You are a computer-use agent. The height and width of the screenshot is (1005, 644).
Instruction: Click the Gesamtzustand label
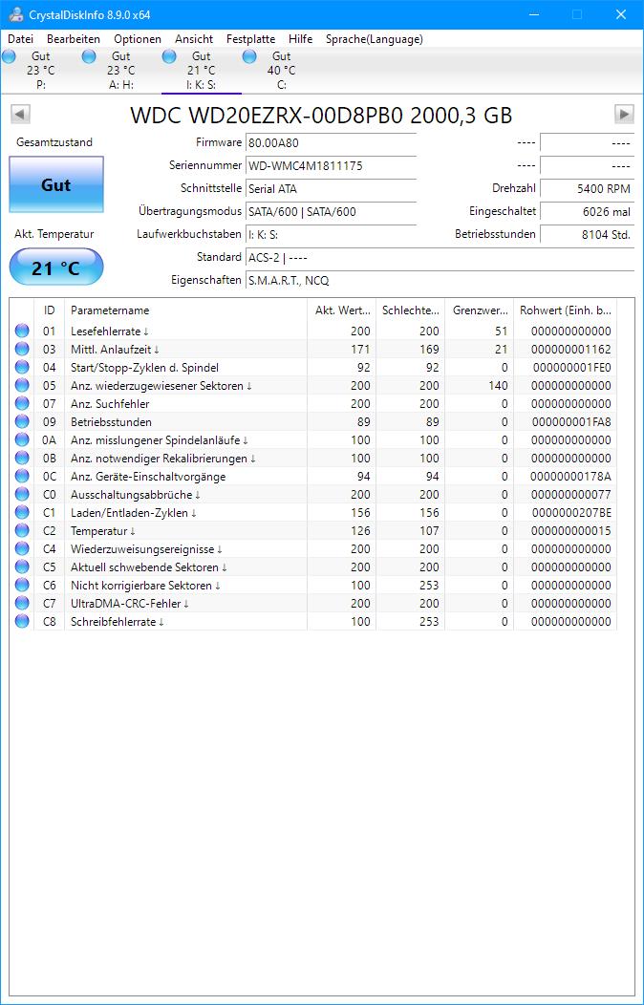54,142
